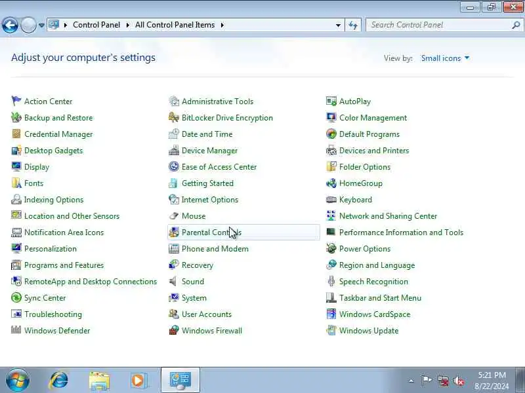Click the Desktop Gadgets icon
Viewport: 525px width, 393px height.
(x=16, y=150)
